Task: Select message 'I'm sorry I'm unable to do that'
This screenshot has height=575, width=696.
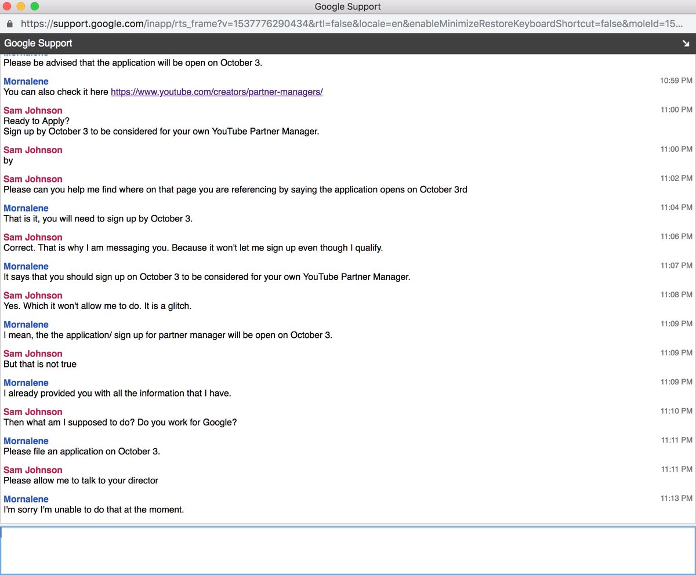Action: pyautogui.click(x=94, y=510)
